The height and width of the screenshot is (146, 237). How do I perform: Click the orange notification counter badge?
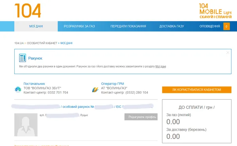(x=226, y=26)
